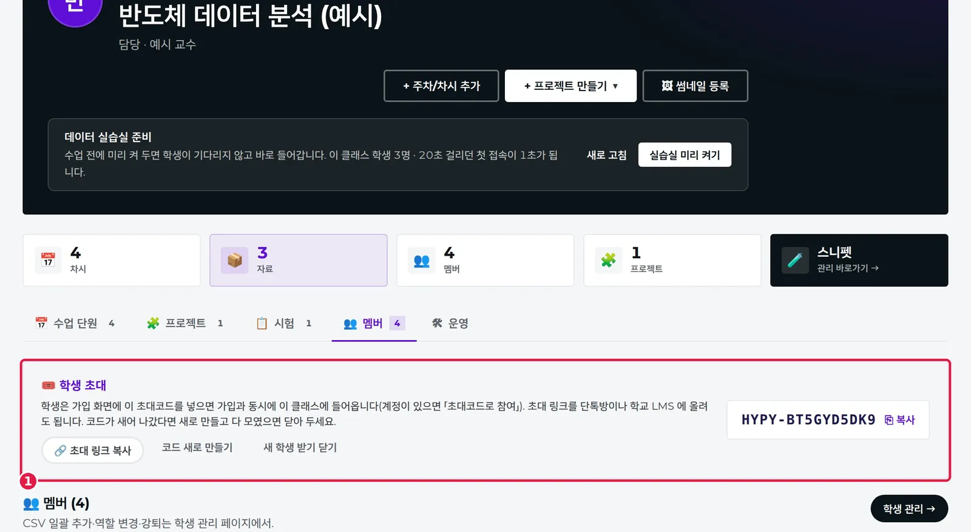The width and height of the screenshot is (971, 532).
Task: Click the people icon beside 멤버 (4) heading
Action: click(x=31, y=503)
